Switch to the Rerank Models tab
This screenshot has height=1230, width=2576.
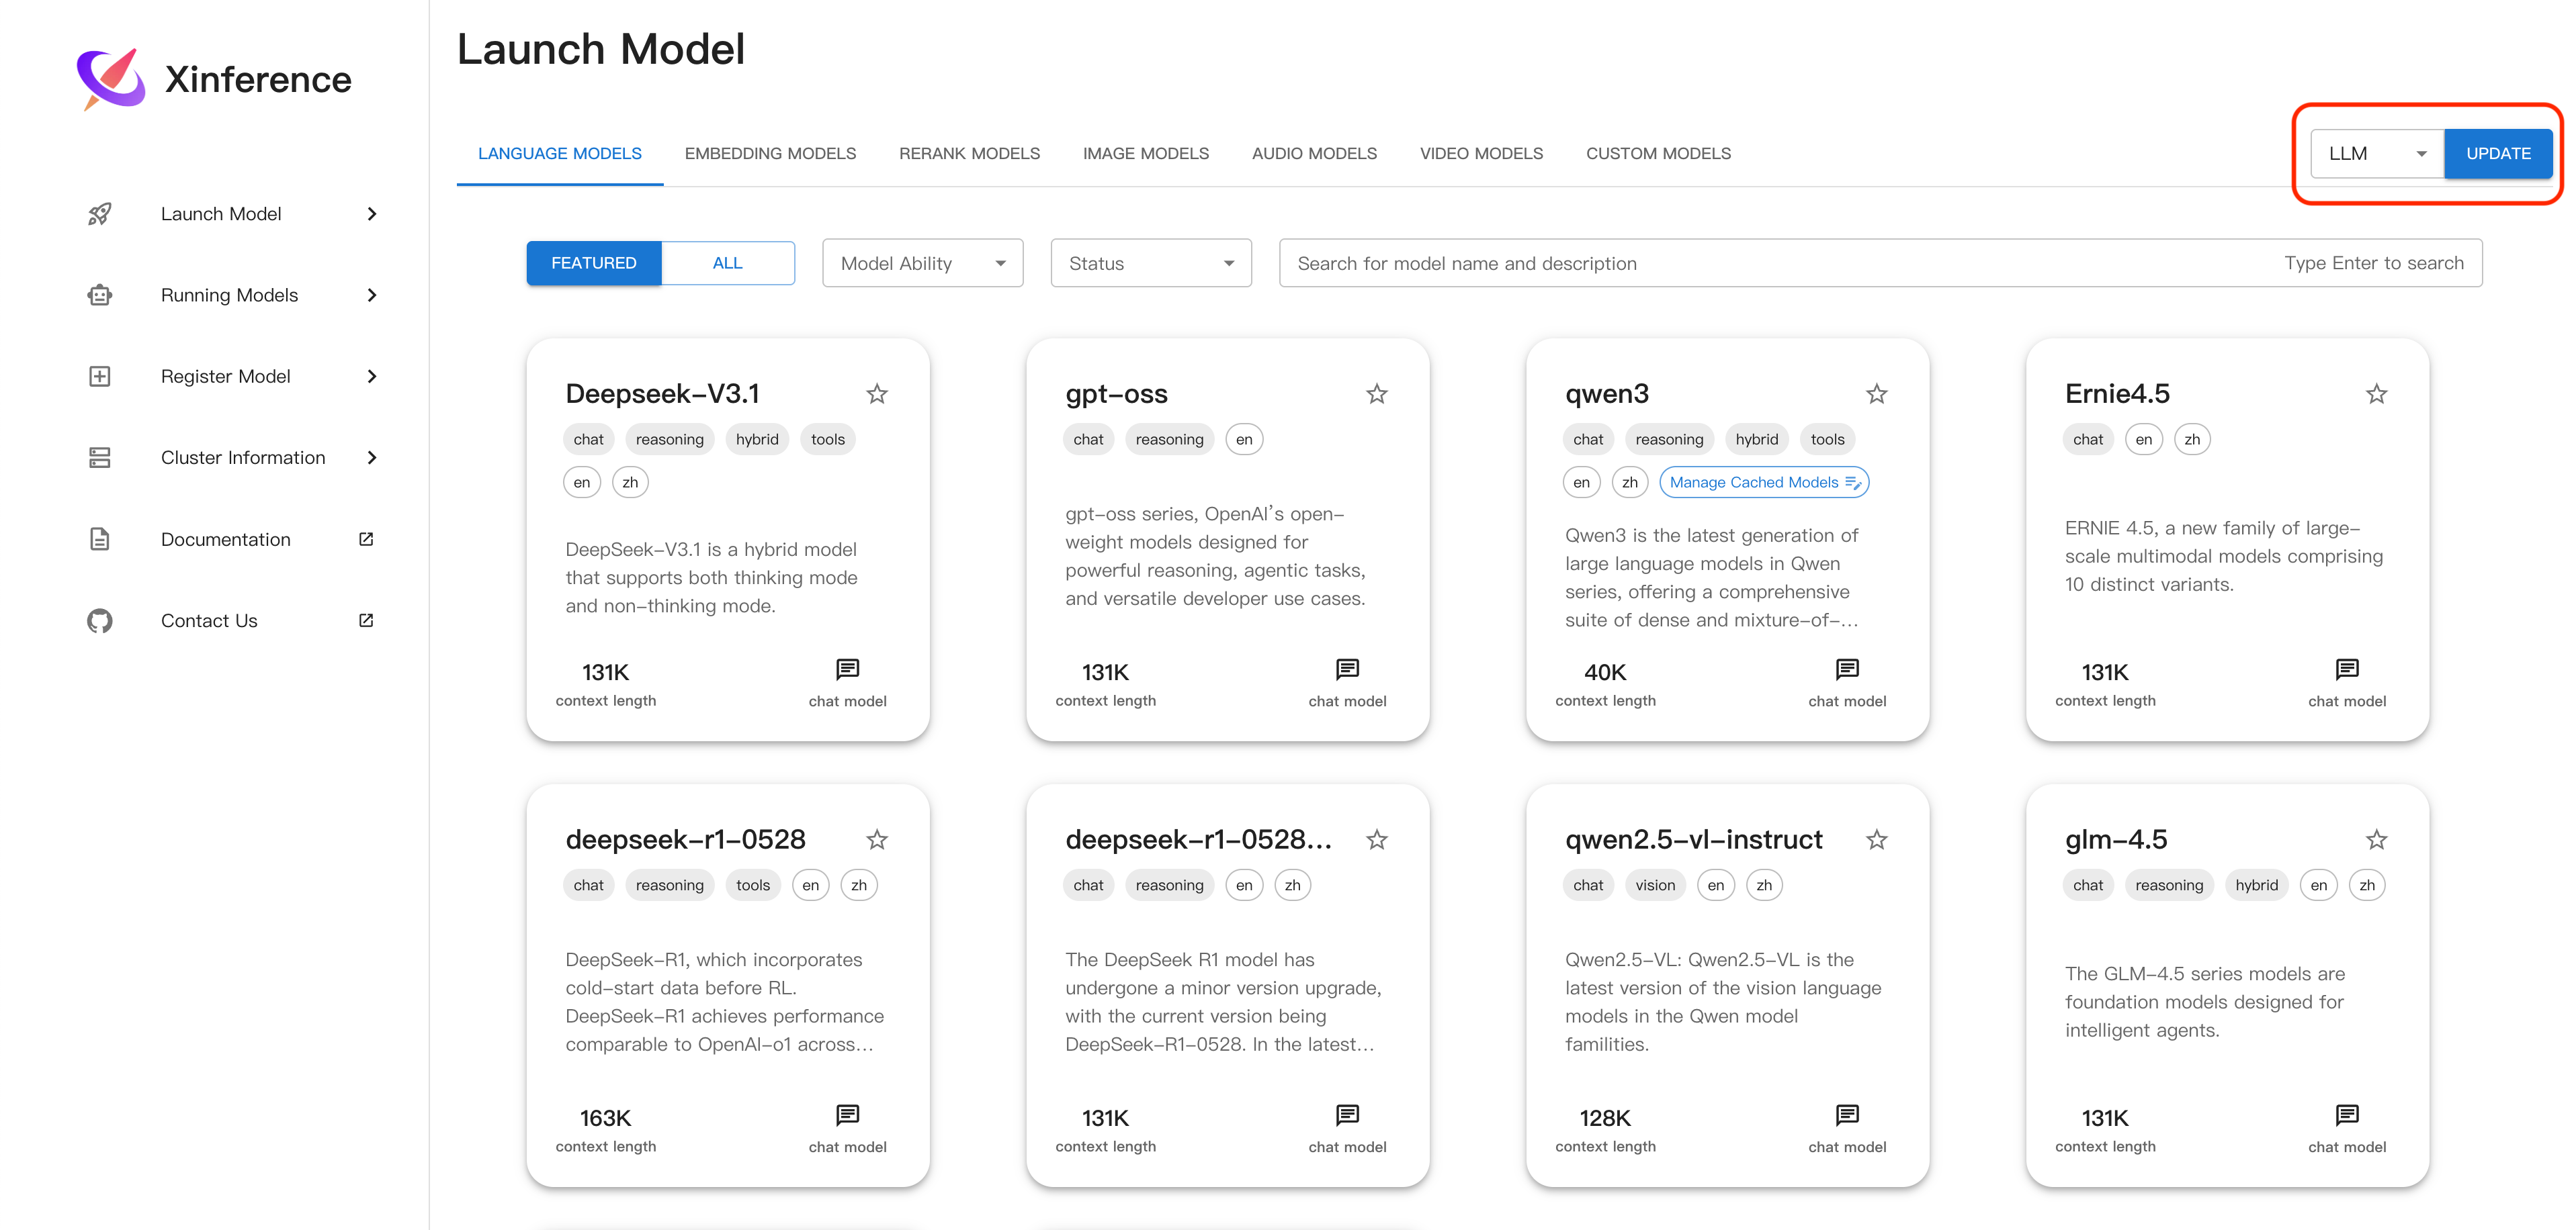969,154
